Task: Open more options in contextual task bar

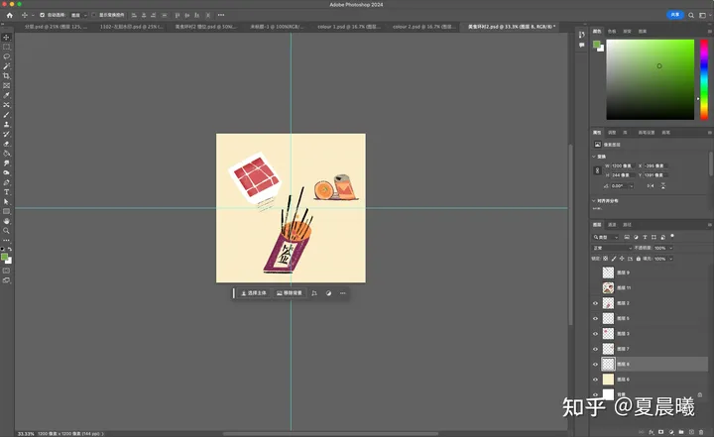Action: [343, 293]
